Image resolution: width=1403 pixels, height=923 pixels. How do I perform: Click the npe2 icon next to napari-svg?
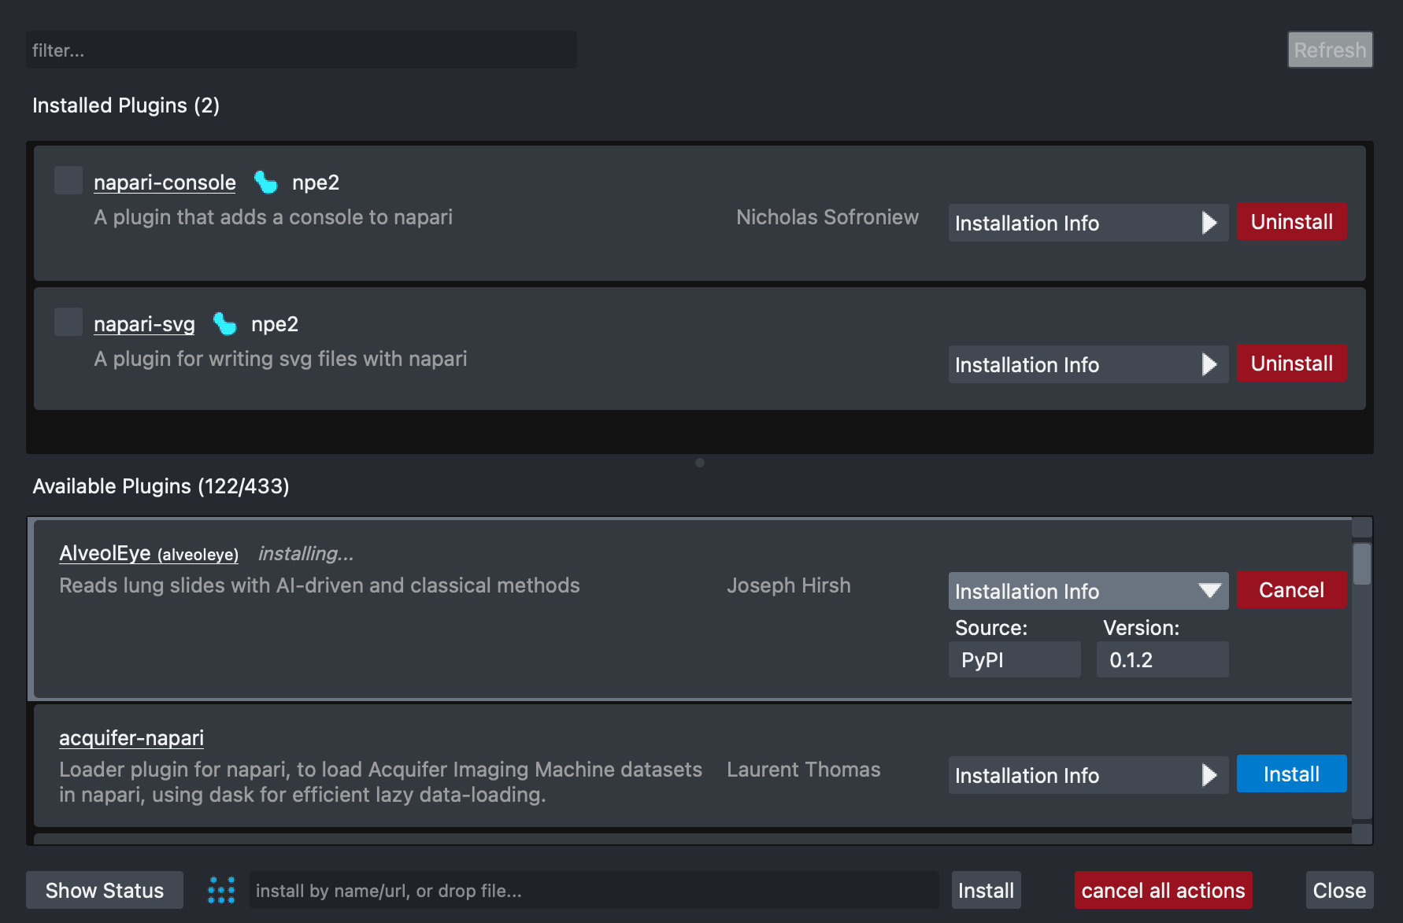224,323
